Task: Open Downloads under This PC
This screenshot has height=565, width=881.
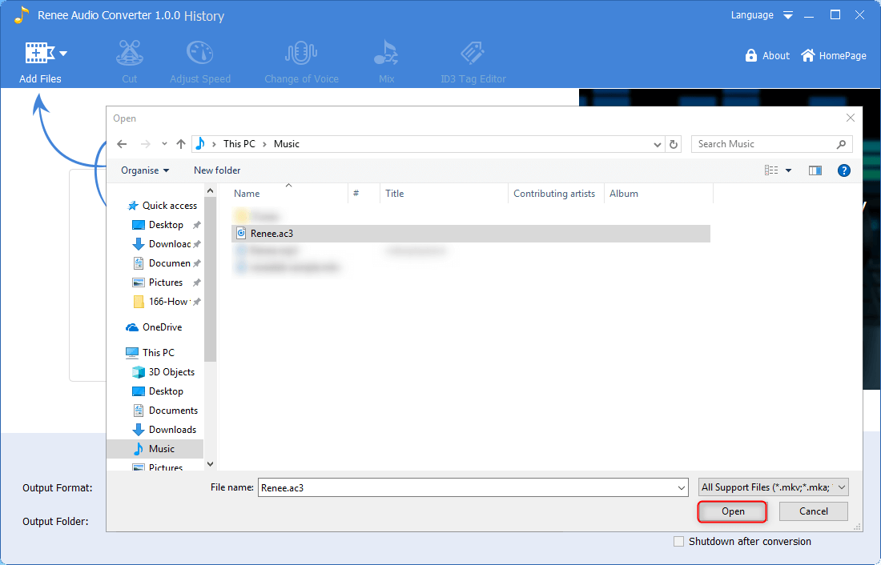Action: [x=165, y=430]
